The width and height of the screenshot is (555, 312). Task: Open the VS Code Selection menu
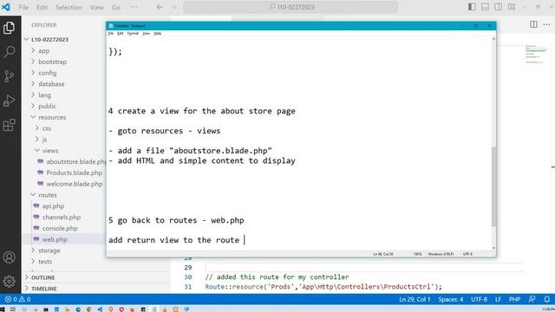(69, 7)
